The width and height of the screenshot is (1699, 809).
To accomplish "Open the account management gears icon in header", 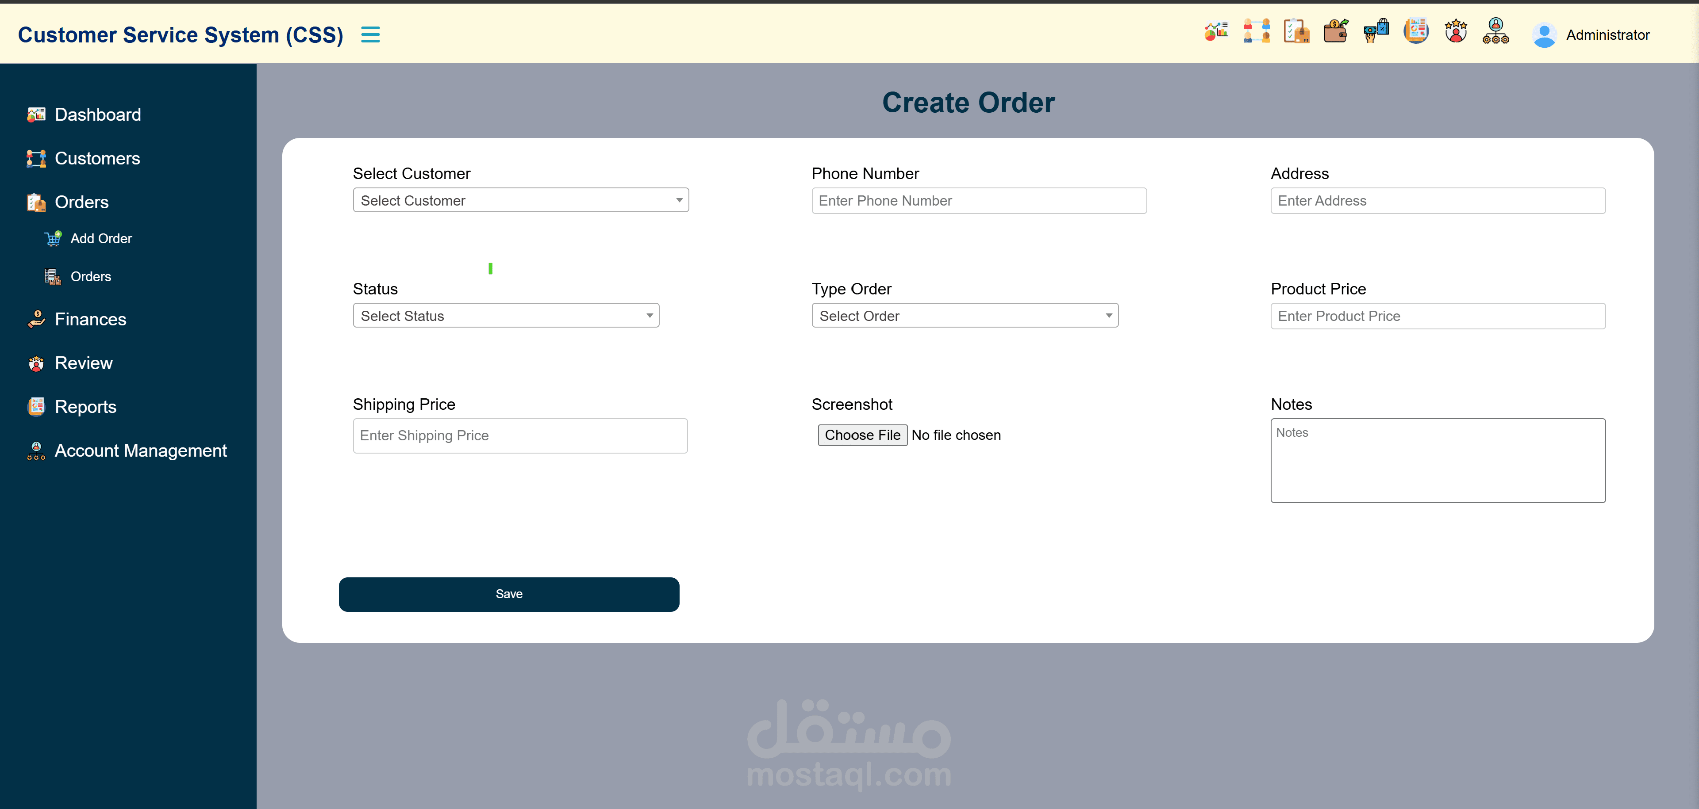I will point(1495,31).
